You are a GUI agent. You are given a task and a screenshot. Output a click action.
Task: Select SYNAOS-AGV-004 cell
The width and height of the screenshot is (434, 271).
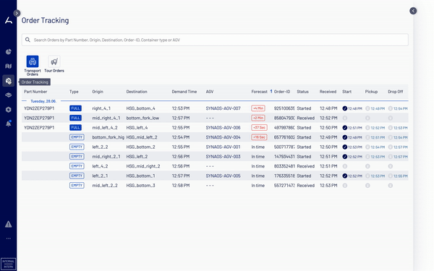[x=223, y=137]
